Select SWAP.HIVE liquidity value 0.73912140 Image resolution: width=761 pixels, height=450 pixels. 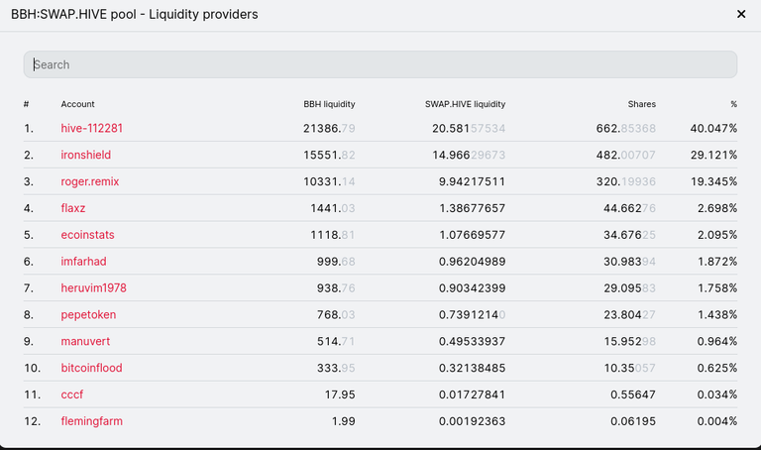pyautogui.click(x=473, y=315)
